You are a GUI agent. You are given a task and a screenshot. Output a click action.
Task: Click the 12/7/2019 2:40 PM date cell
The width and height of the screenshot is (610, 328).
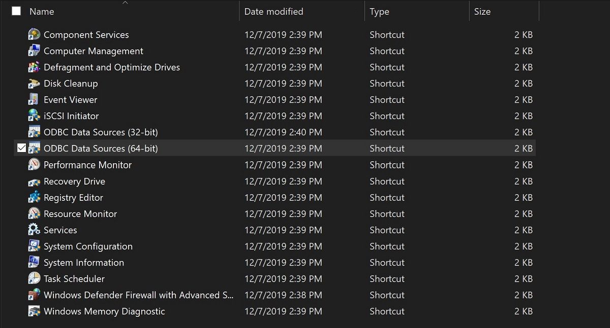(x=283, y=132)
